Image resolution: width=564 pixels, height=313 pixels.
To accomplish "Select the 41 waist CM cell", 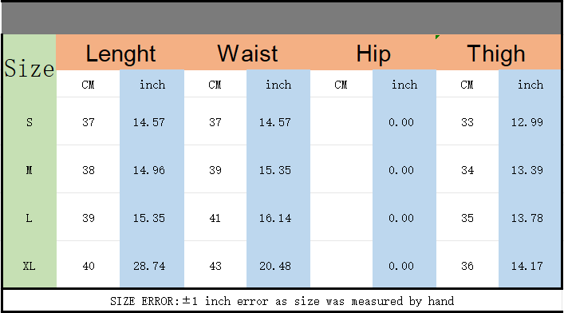I will 215,217.
